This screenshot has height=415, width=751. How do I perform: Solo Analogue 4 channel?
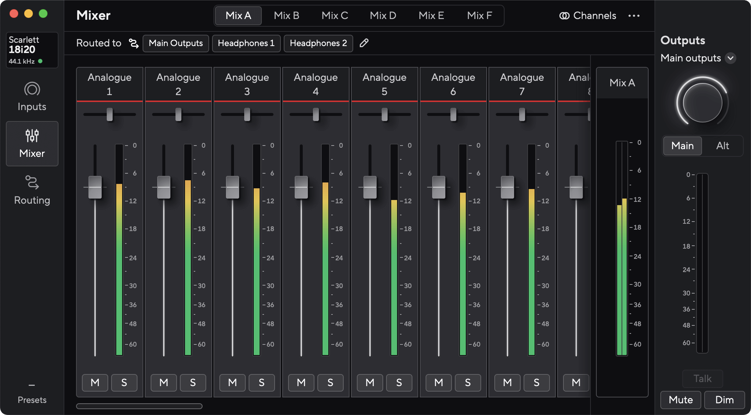tap(331, 383)
